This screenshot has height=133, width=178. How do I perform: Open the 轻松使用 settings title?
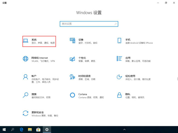click(x=130, y=76)
